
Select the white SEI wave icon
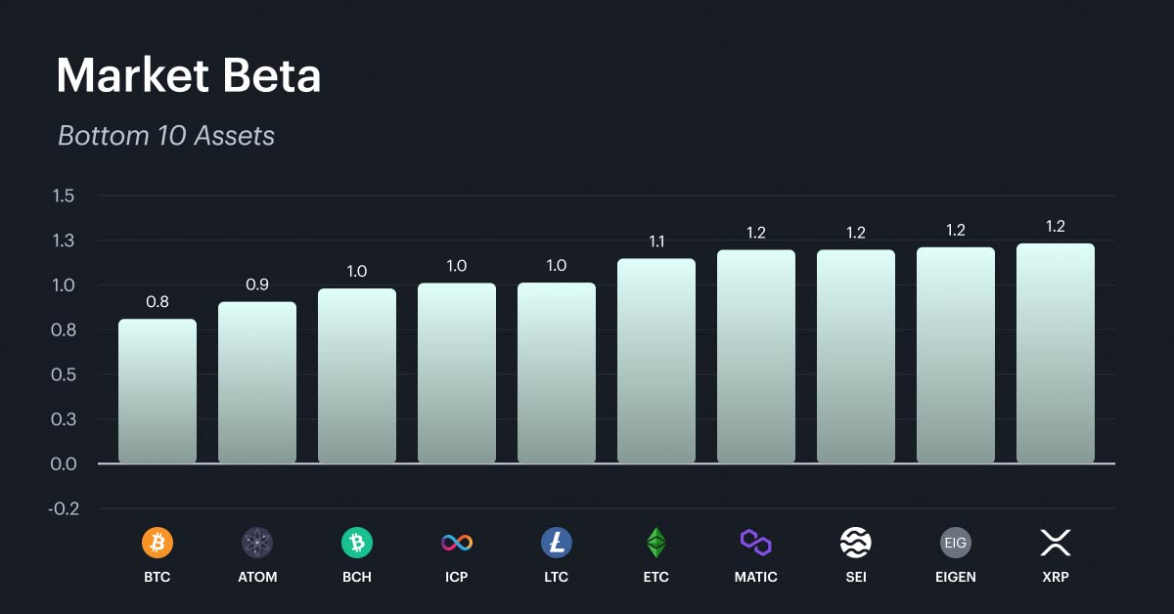pyautogui.click(x=856, y=542)
